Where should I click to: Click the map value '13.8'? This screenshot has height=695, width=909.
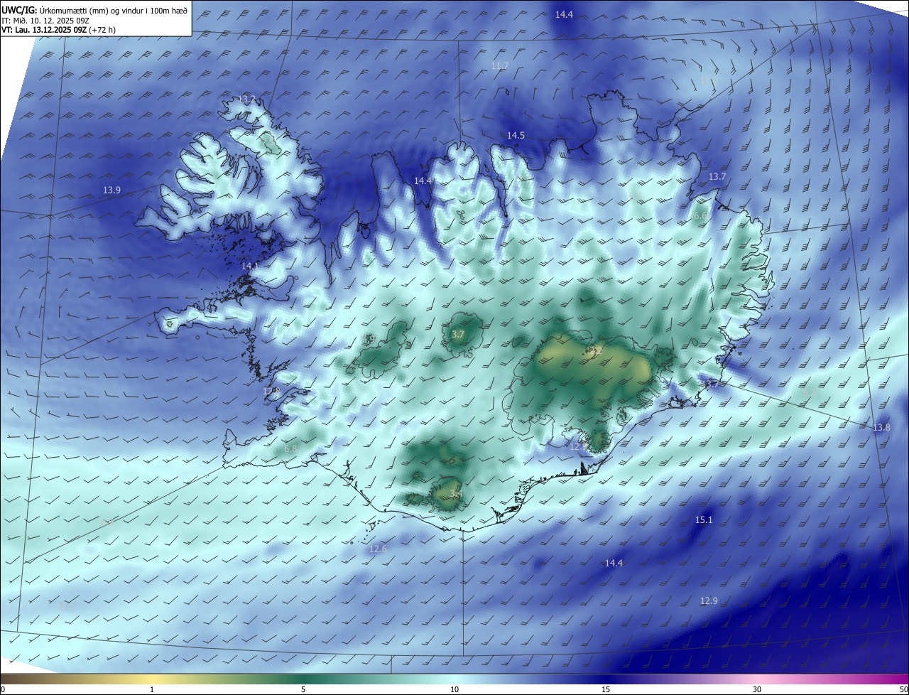[881, 427]
